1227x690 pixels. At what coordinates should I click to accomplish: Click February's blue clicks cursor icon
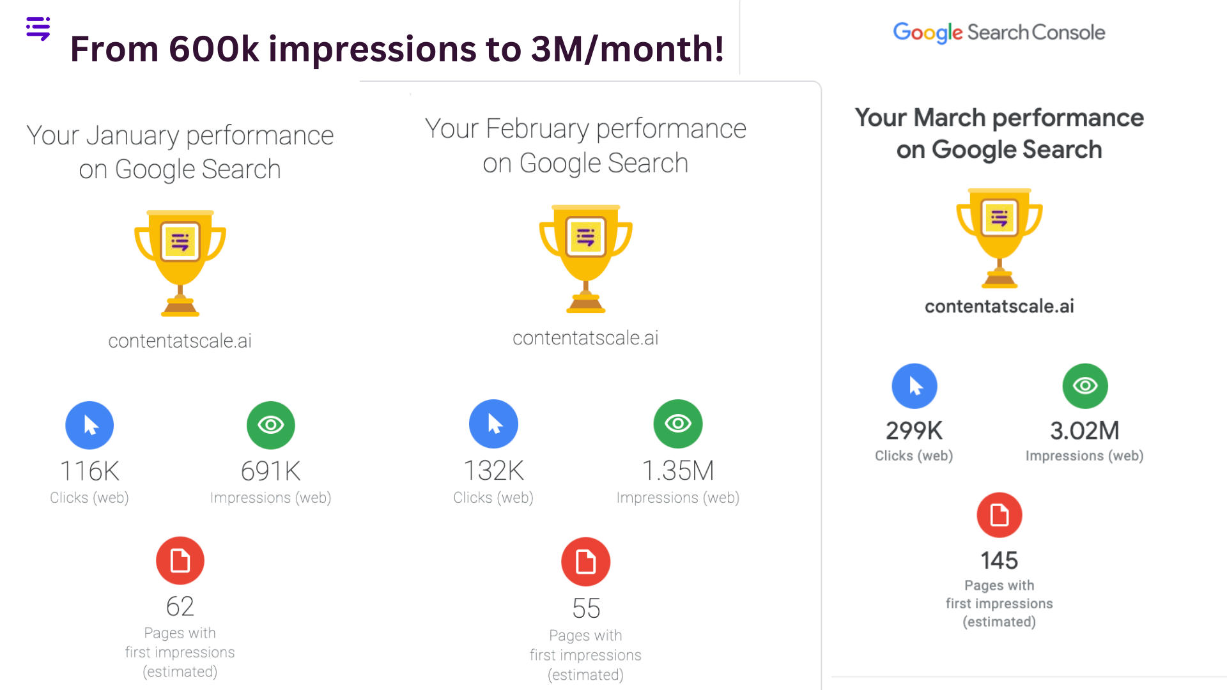pos(493,424)
